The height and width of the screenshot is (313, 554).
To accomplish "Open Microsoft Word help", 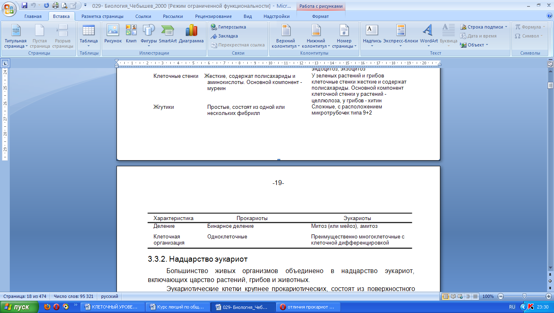I will [x=550, y=16].
